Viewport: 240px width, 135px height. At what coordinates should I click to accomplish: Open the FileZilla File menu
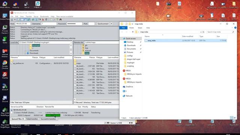point(12,16)
